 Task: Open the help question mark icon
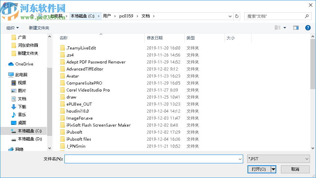308,28
